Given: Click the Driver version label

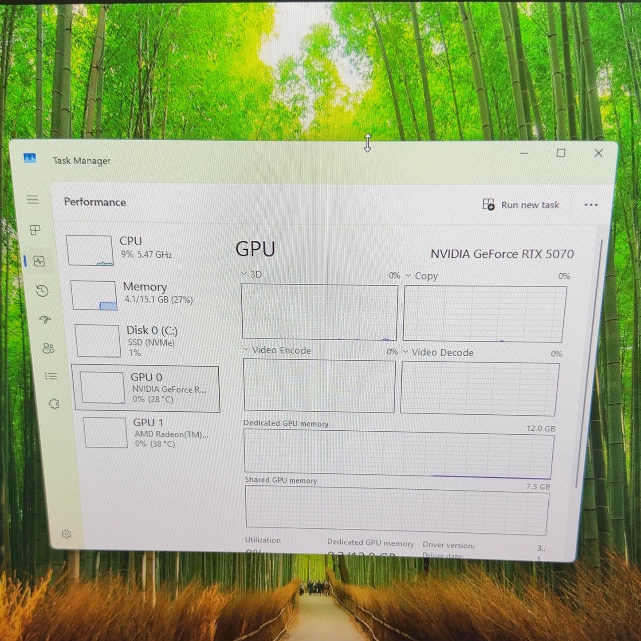Looking at the screenshot, I should tap(448, 545).
